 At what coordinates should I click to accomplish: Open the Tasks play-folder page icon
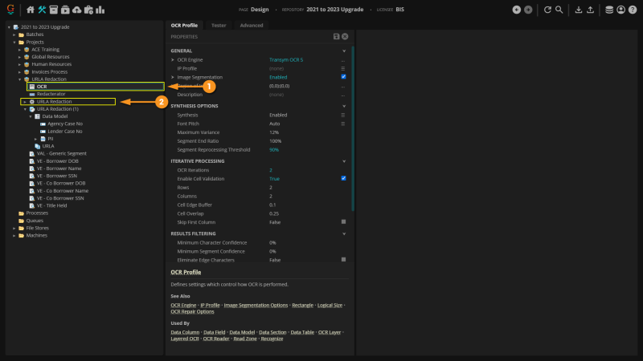[x=65, y=10]
